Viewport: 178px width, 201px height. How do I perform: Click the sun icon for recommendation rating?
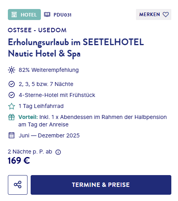(x=11, y=70)
